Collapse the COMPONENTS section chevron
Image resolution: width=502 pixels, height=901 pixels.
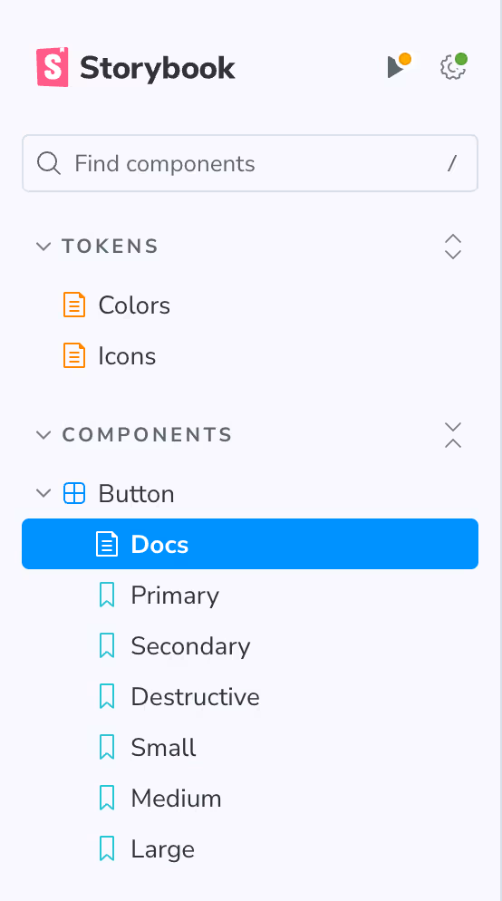(43, 435)
